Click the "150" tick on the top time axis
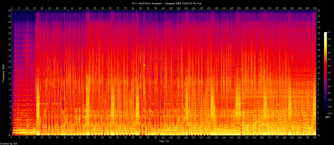Screen dimensions: 334x145 (239, 8)
